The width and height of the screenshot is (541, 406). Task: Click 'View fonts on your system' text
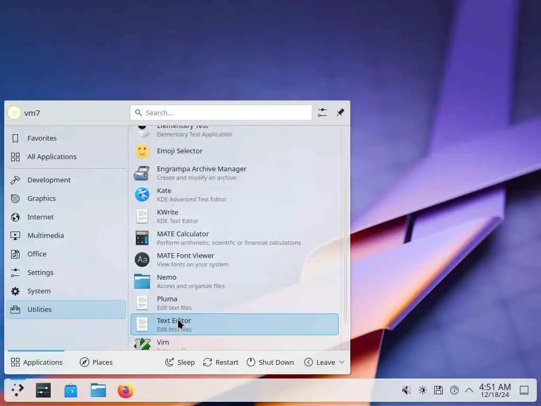192,264
